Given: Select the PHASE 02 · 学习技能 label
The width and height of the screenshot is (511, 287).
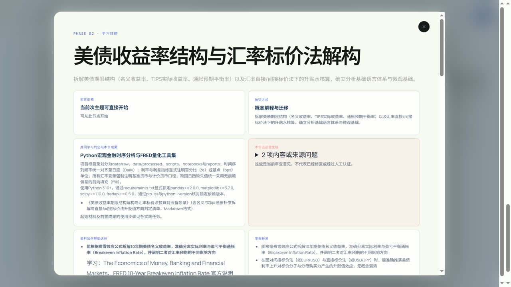Looking at the screenshot, I should (95, 33).
